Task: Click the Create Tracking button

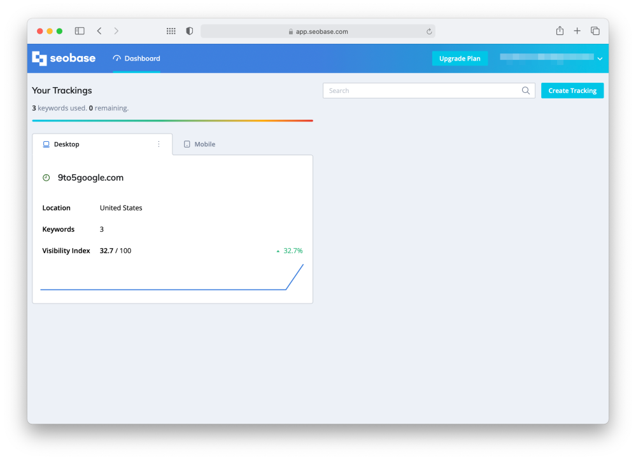Action: [572, 91]
